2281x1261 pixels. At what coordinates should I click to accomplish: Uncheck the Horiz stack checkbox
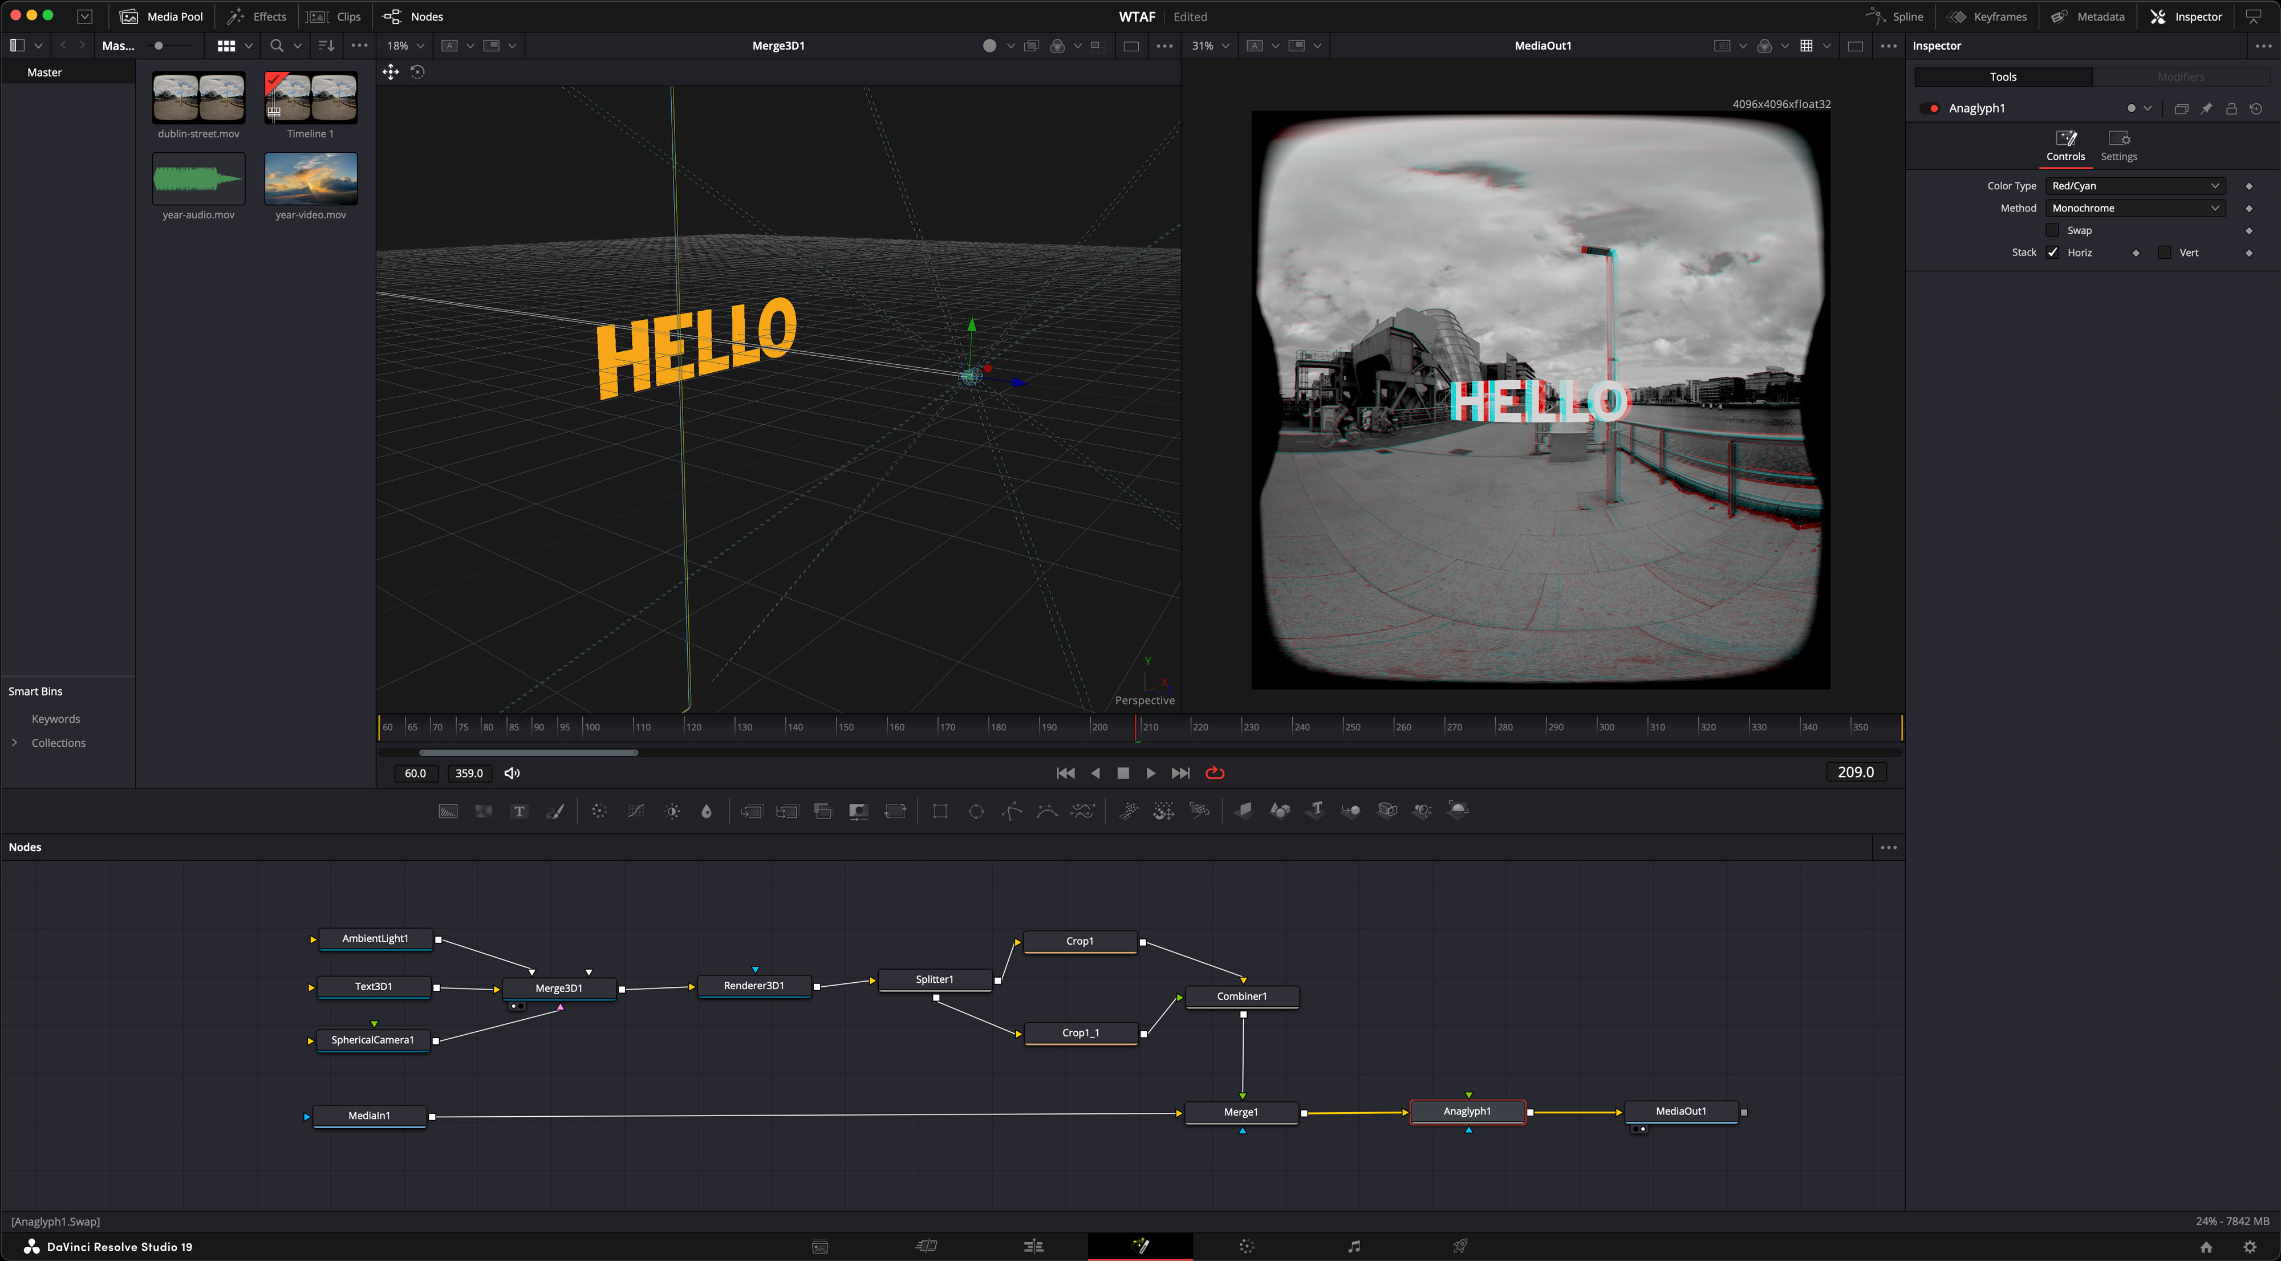pos(2052,252)
